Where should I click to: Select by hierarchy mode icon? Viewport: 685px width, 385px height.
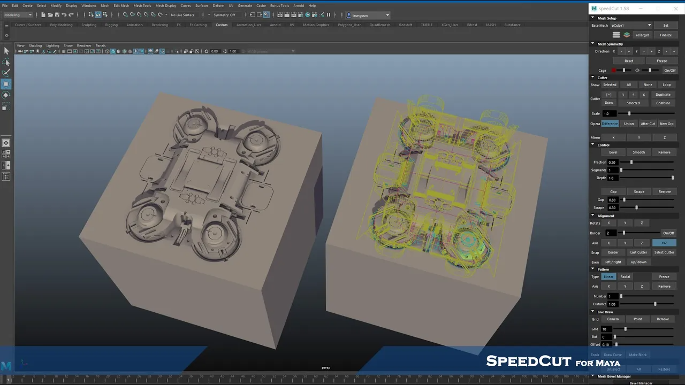[x=91, y=15]
